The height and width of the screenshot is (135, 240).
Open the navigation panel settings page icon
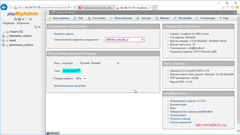pyautogui.click(x=27, y=19)
